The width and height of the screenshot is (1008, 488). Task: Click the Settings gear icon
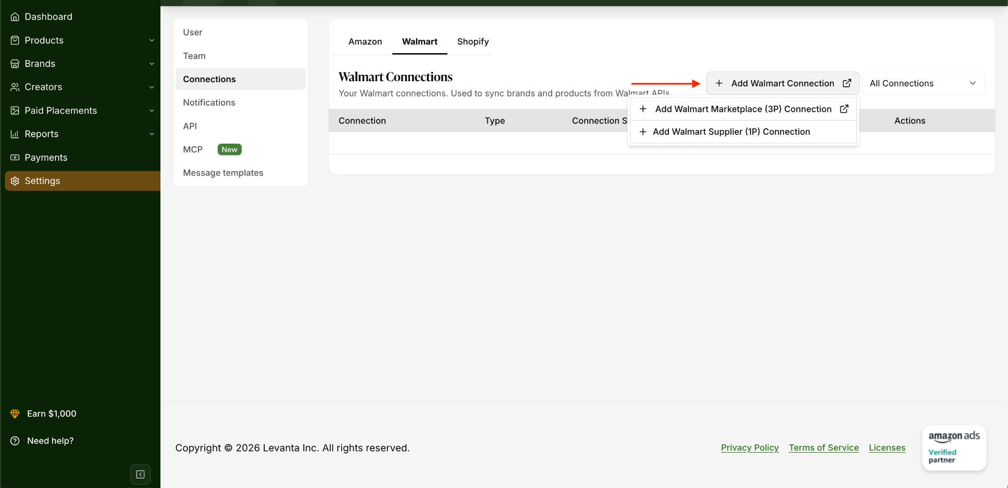[x=15, y=181]
